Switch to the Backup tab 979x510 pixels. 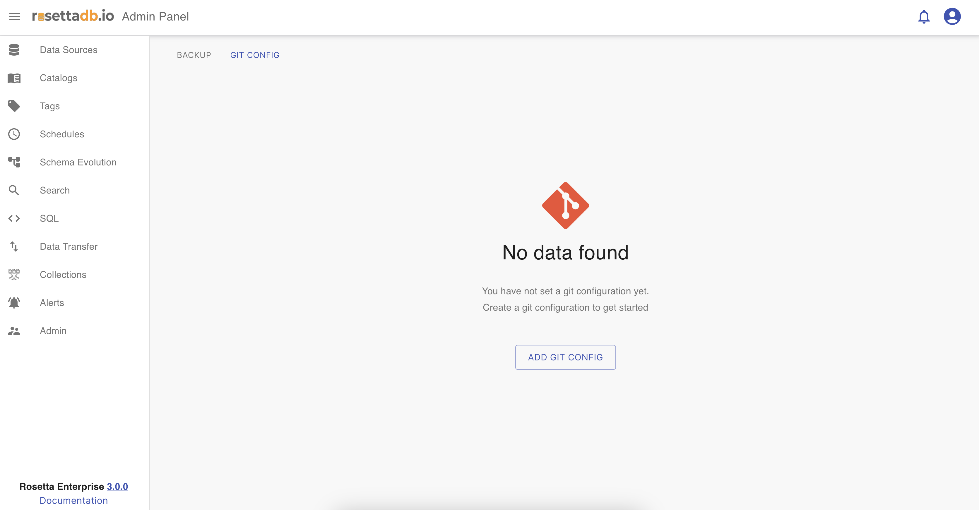[x=194, y=55]
